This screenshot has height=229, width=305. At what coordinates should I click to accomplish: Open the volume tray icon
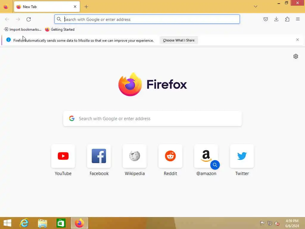tap(277, 223)
